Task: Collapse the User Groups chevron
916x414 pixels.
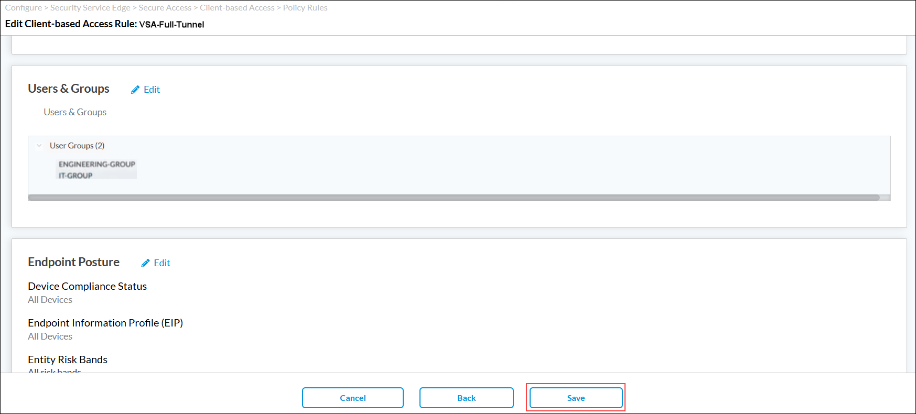Action: point(39,146)
